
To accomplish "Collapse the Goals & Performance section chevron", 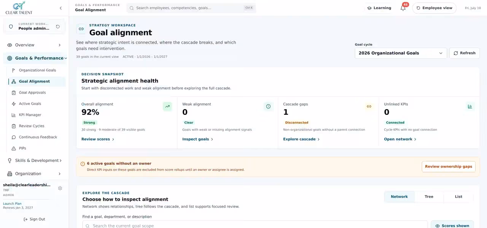I will tap(65, 58).
